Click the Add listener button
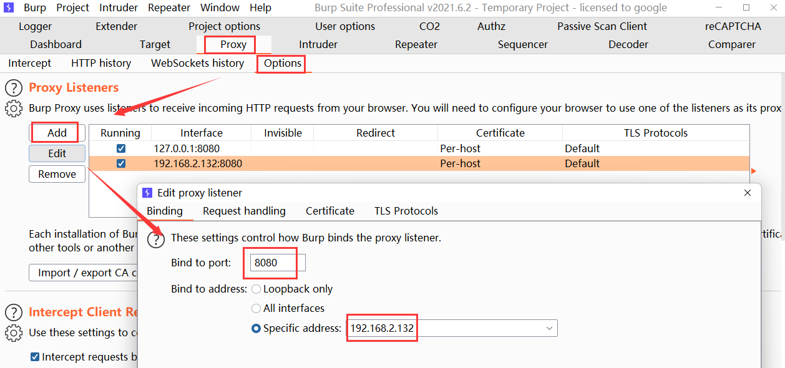The image size is (785, 368). [x=57, y=133]
